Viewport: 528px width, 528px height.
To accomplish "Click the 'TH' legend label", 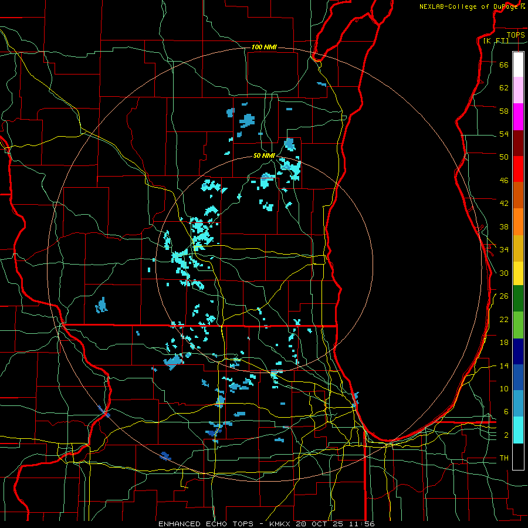I will 504,458.
